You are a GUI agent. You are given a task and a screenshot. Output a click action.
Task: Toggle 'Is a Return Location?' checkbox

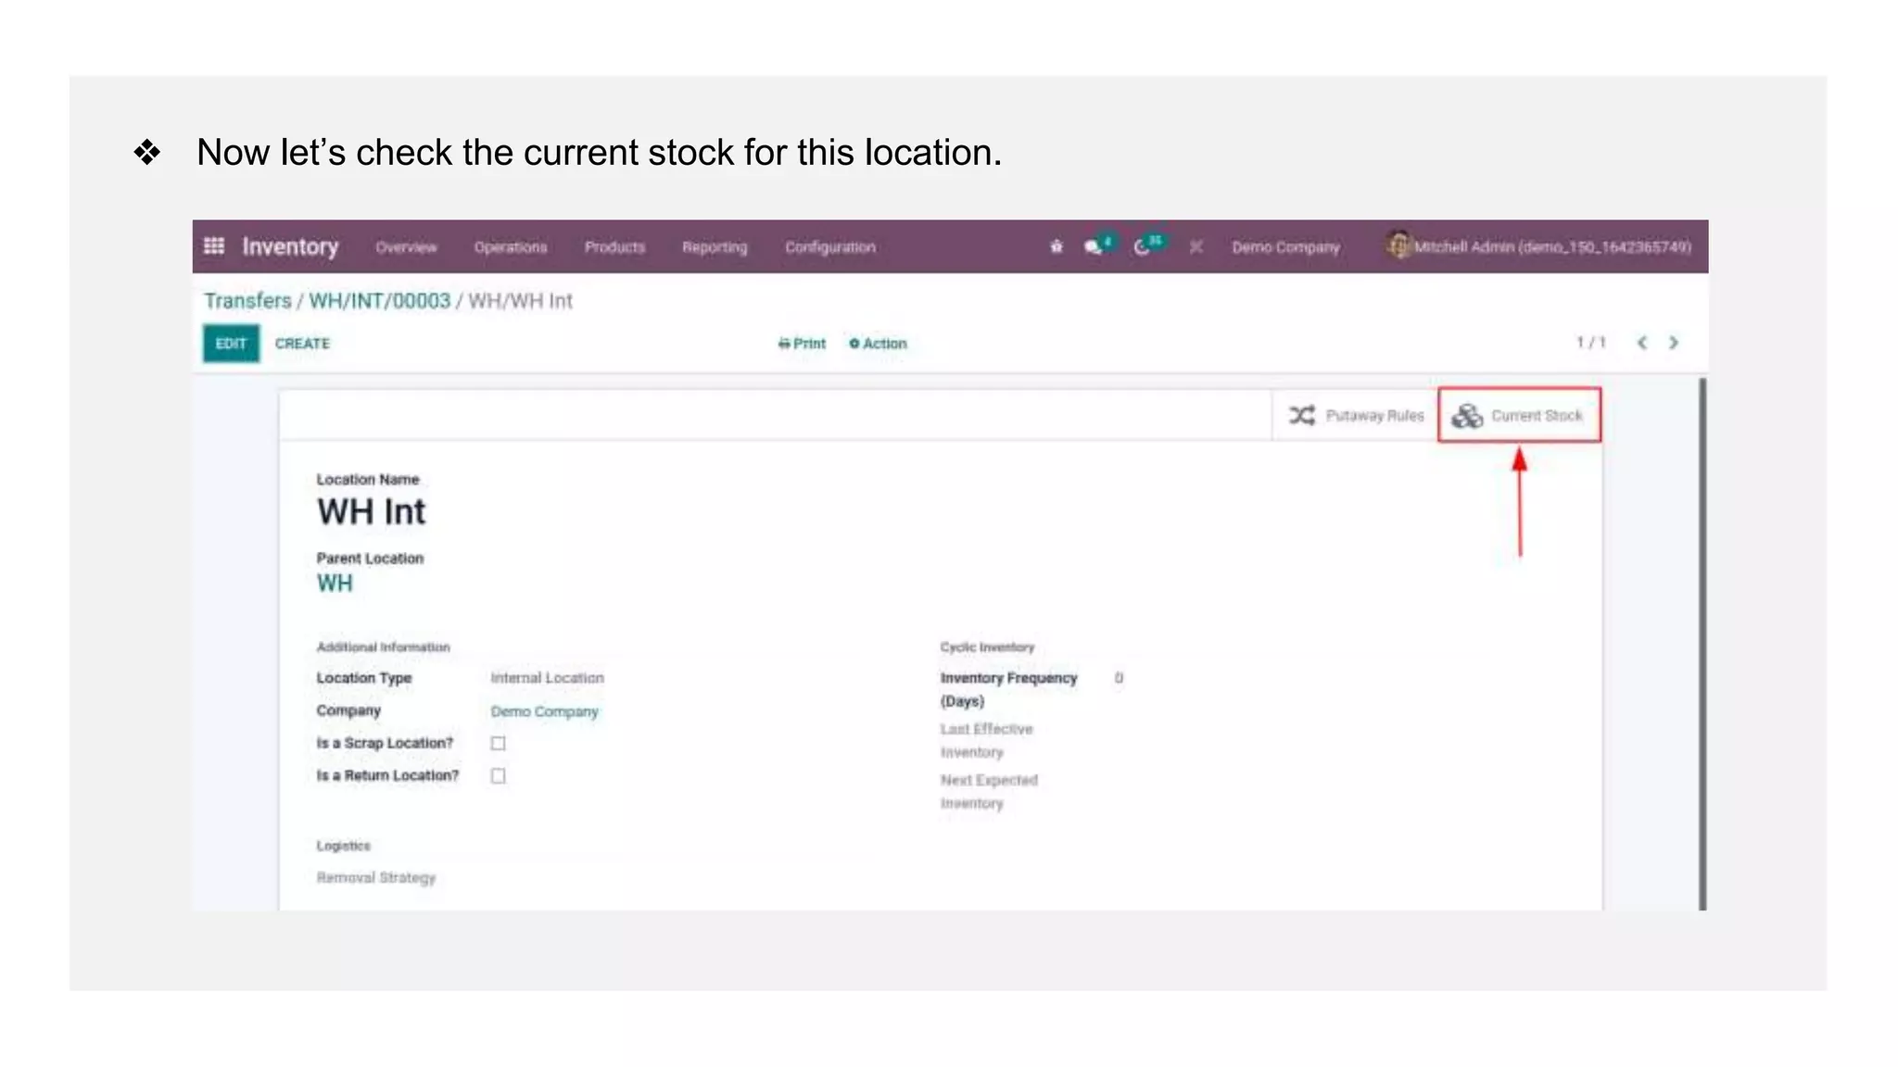[499, 776]
